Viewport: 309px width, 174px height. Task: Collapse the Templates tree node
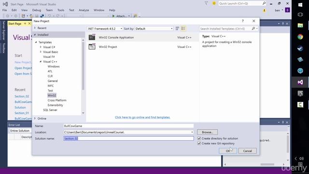(x=36, y=42)
